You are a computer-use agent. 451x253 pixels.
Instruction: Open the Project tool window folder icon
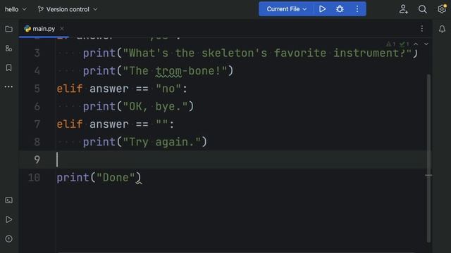pyautogui.click(x=8, y=29)
